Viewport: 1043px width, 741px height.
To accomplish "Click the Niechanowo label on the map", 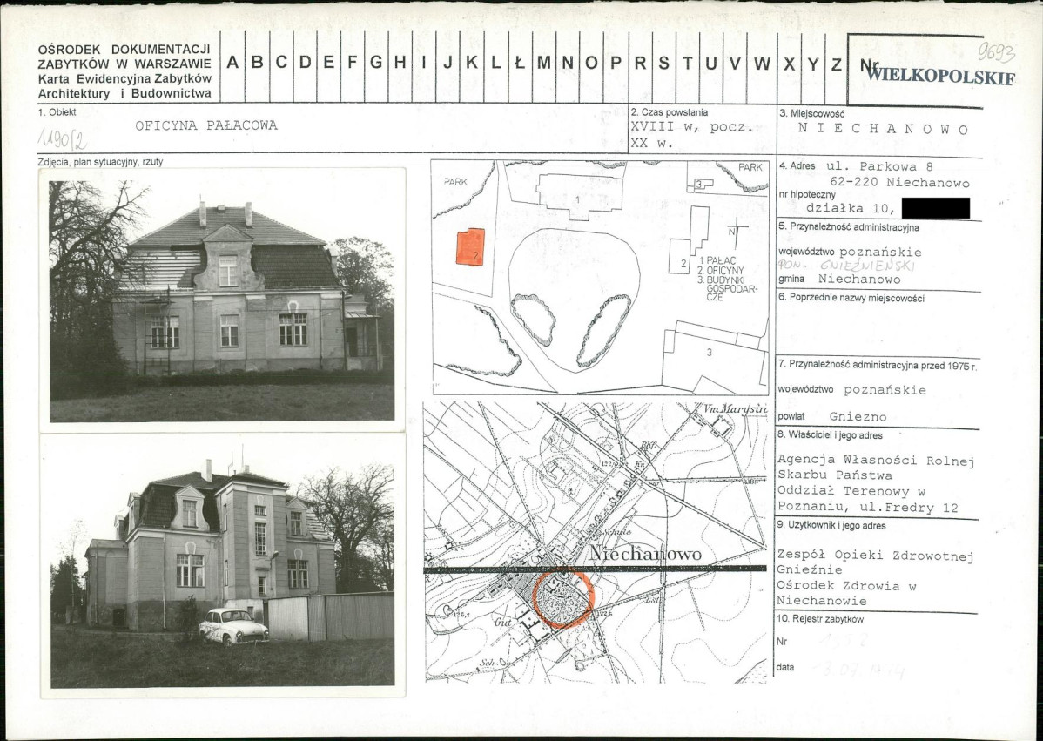I will [x=644, y=554].
